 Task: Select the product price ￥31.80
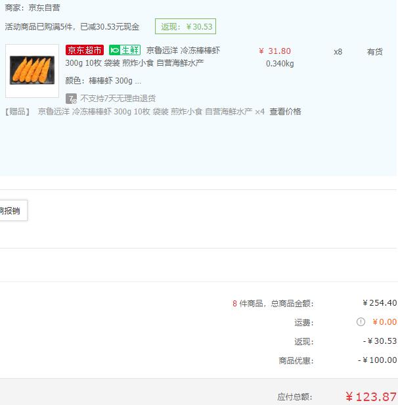coord(275,51)
